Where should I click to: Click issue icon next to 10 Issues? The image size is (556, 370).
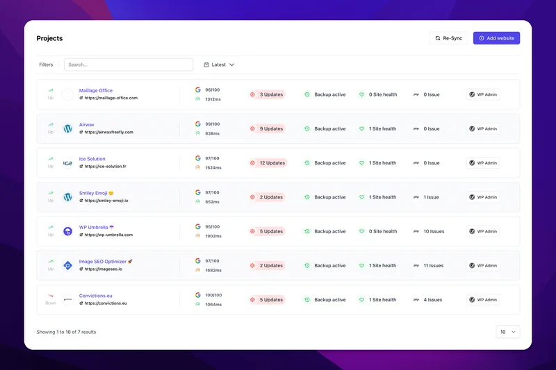[416, 231]
